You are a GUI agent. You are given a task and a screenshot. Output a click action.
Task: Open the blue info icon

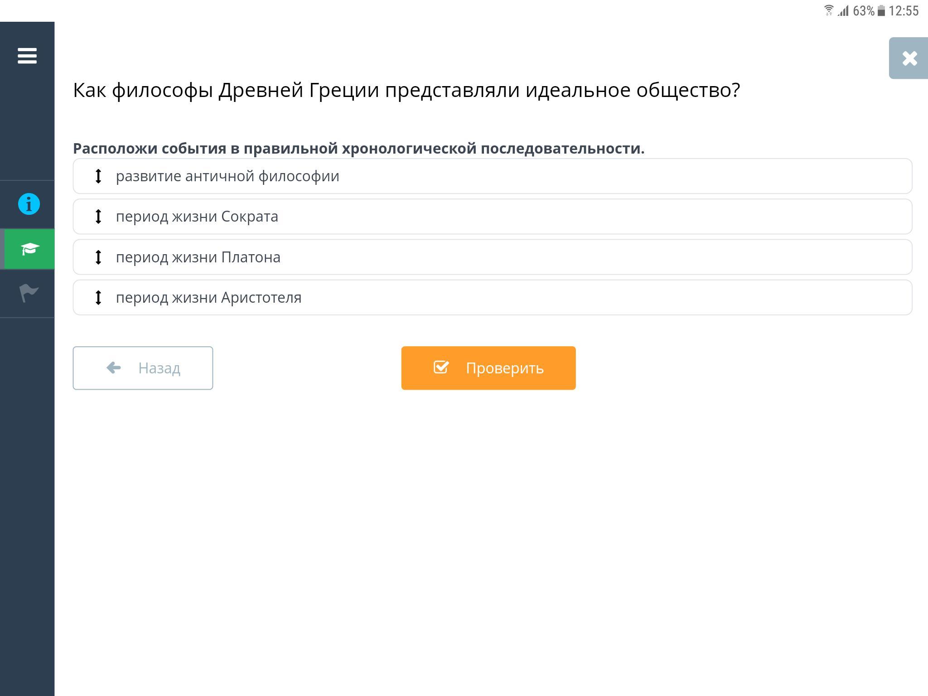29,204
